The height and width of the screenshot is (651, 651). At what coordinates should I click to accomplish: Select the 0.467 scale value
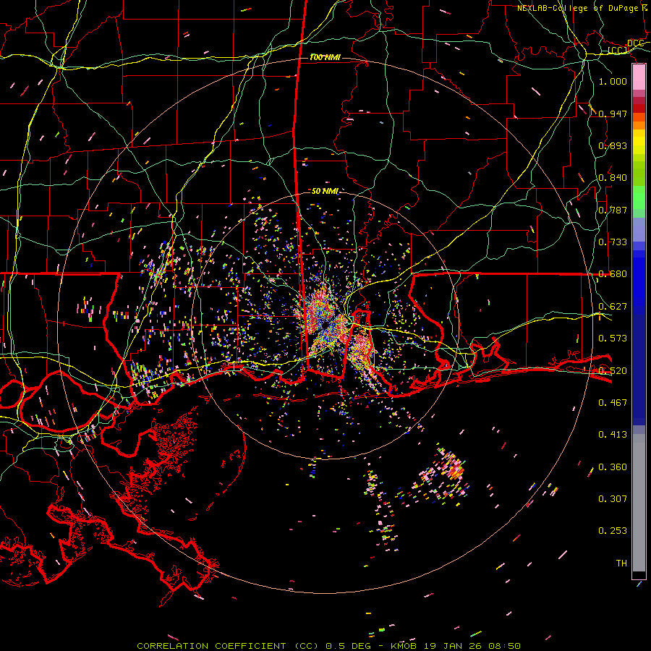pyautogui.click(x=613, y=403)
